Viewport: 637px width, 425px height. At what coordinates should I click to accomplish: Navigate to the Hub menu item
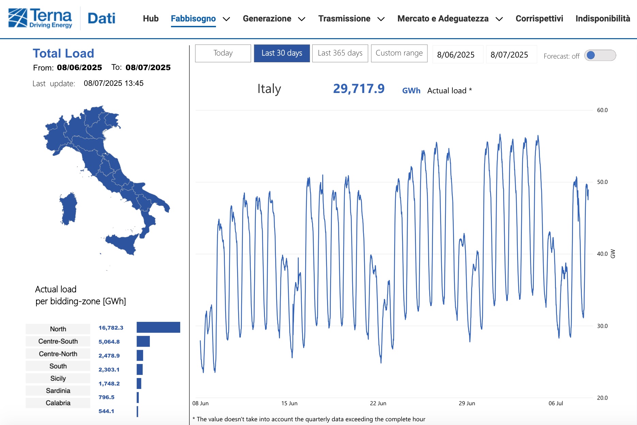click(151, 19)
